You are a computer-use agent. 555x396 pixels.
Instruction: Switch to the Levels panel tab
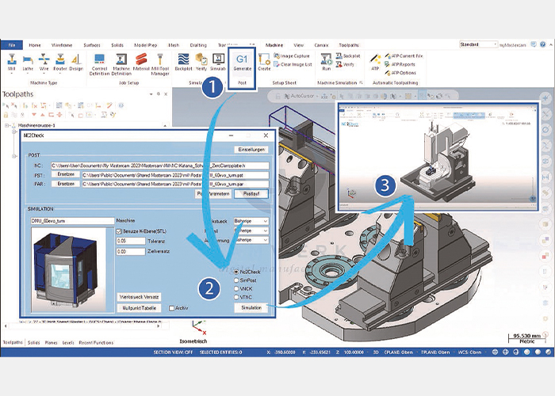68,343
